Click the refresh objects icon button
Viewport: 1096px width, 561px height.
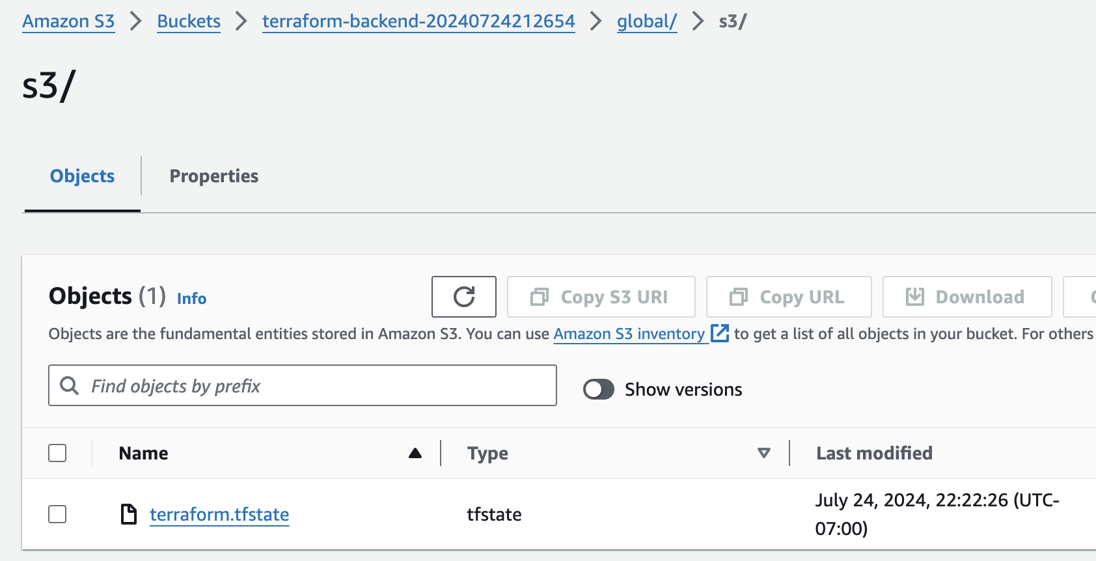pyautogui.click(x=463, y=297)
